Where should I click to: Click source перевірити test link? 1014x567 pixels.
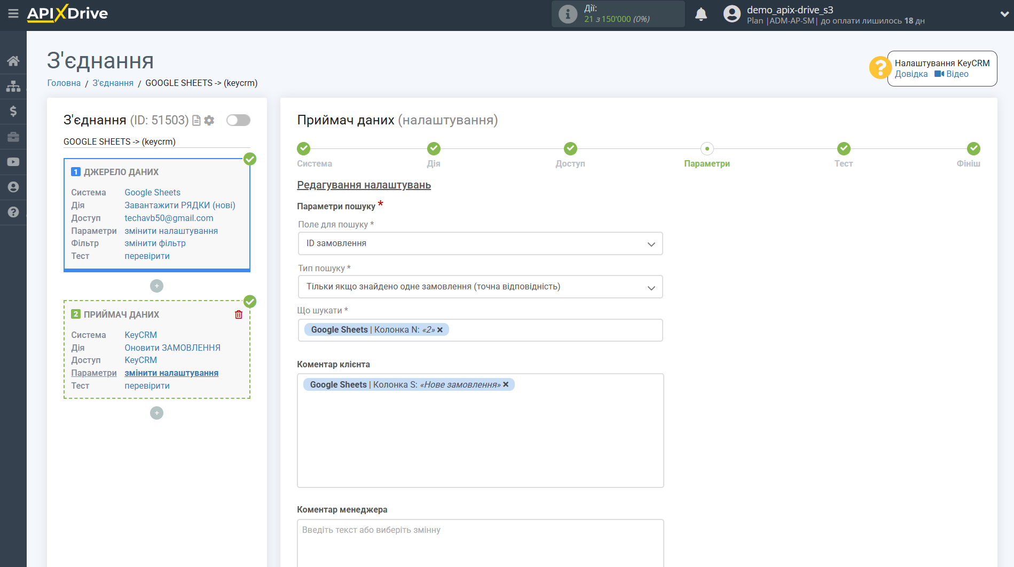coord(147,256)
